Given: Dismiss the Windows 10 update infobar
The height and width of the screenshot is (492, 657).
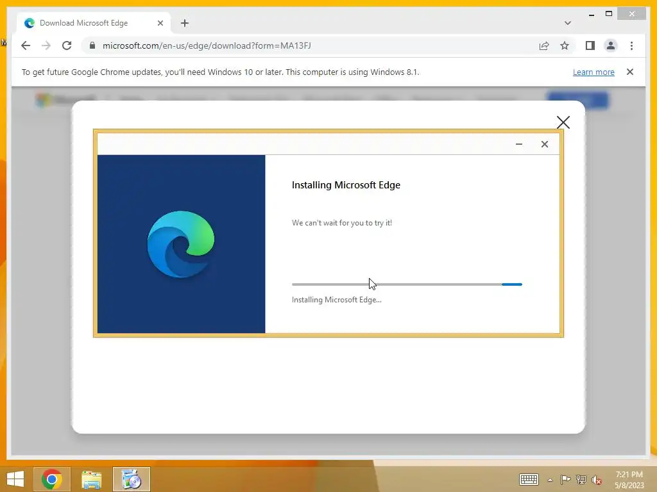Looking at the screenshot, I should click(630, 72).
